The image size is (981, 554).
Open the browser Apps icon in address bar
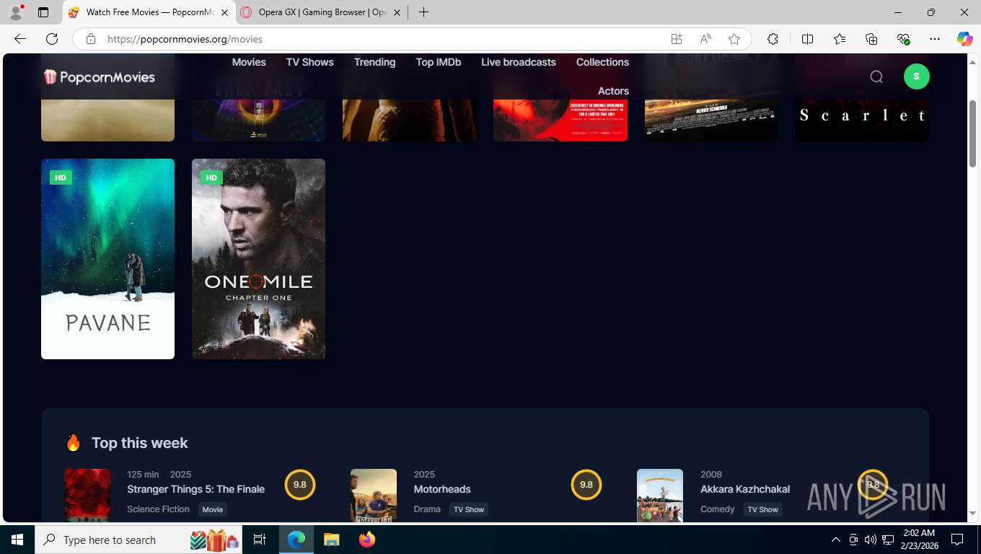[676, 39]
